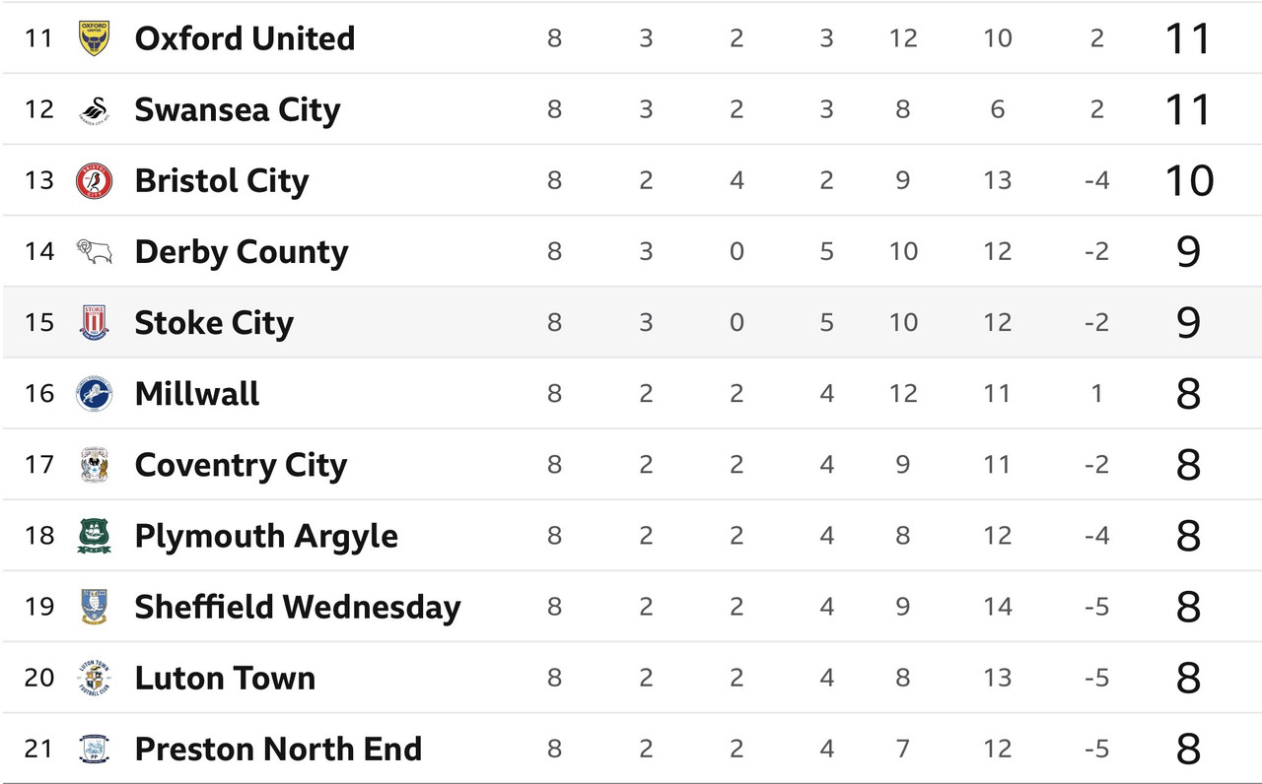
Task: Select the Bristol City team name
Action: coord(222,181)
